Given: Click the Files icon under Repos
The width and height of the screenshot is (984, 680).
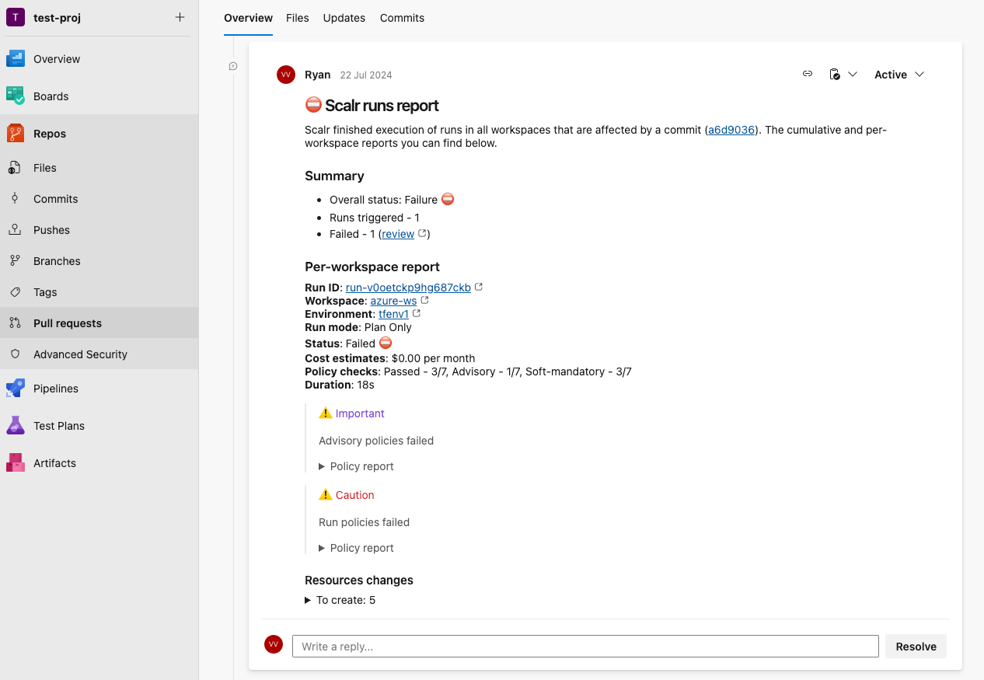Looking at the screenshot, I should [15, 168].
